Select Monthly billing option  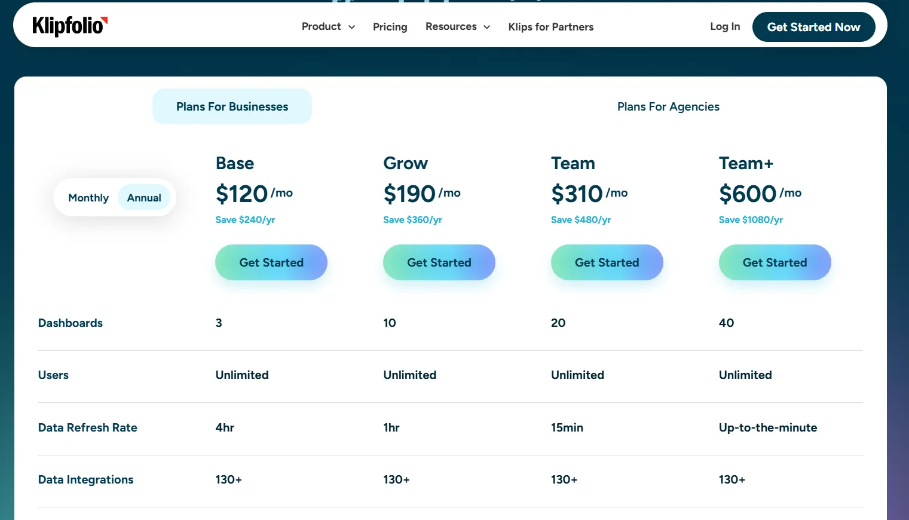point(88,198)
